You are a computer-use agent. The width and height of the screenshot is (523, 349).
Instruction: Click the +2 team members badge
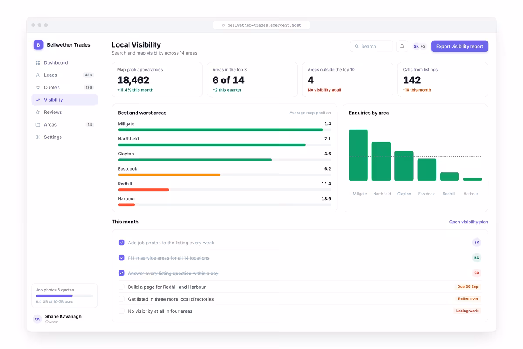point(423,46)
